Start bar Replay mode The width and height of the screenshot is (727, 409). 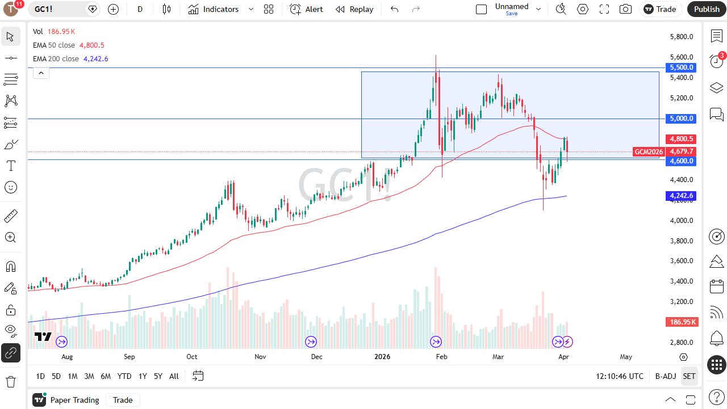click(354, 9)
